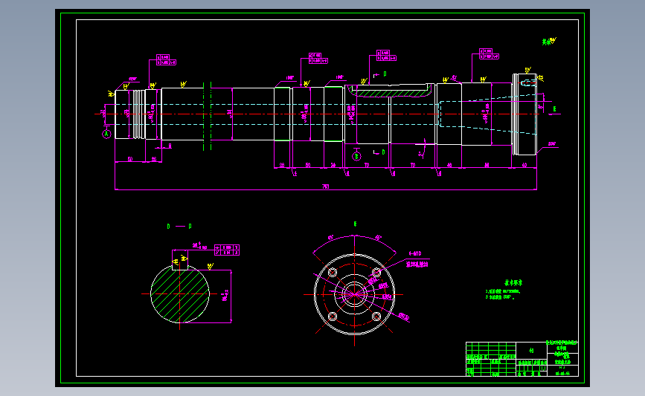645x396 pixels.
Task: Click datum circle B below the keyway
Action: pos(356,156)
